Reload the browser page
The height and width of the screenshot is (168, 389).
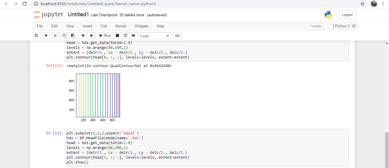click(x=25, y=4)
